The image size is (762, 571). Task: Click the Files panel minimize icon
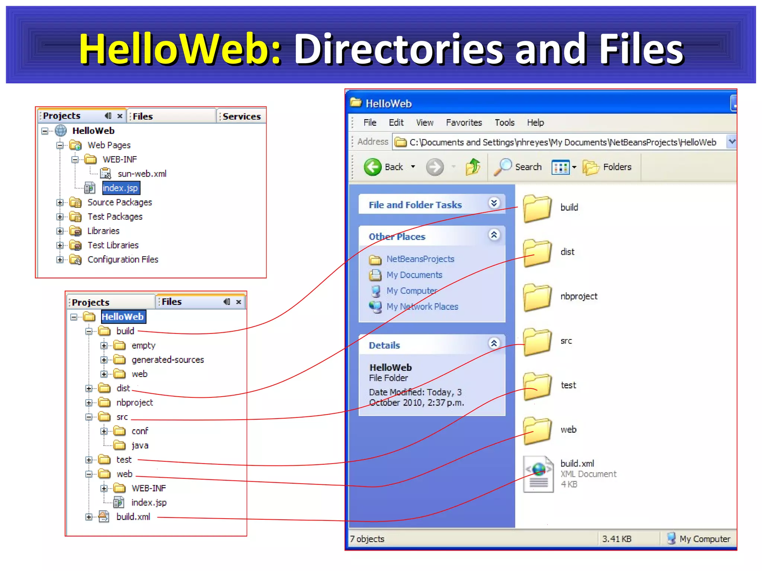coord(227,301)
